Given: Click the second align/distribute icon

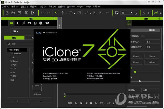Looking at the screenshot, I should (x=101, y=13).
